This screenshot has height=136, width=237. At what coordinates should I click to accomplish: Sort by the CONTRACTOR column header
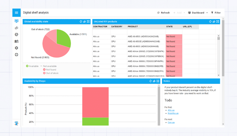point(100,27)
